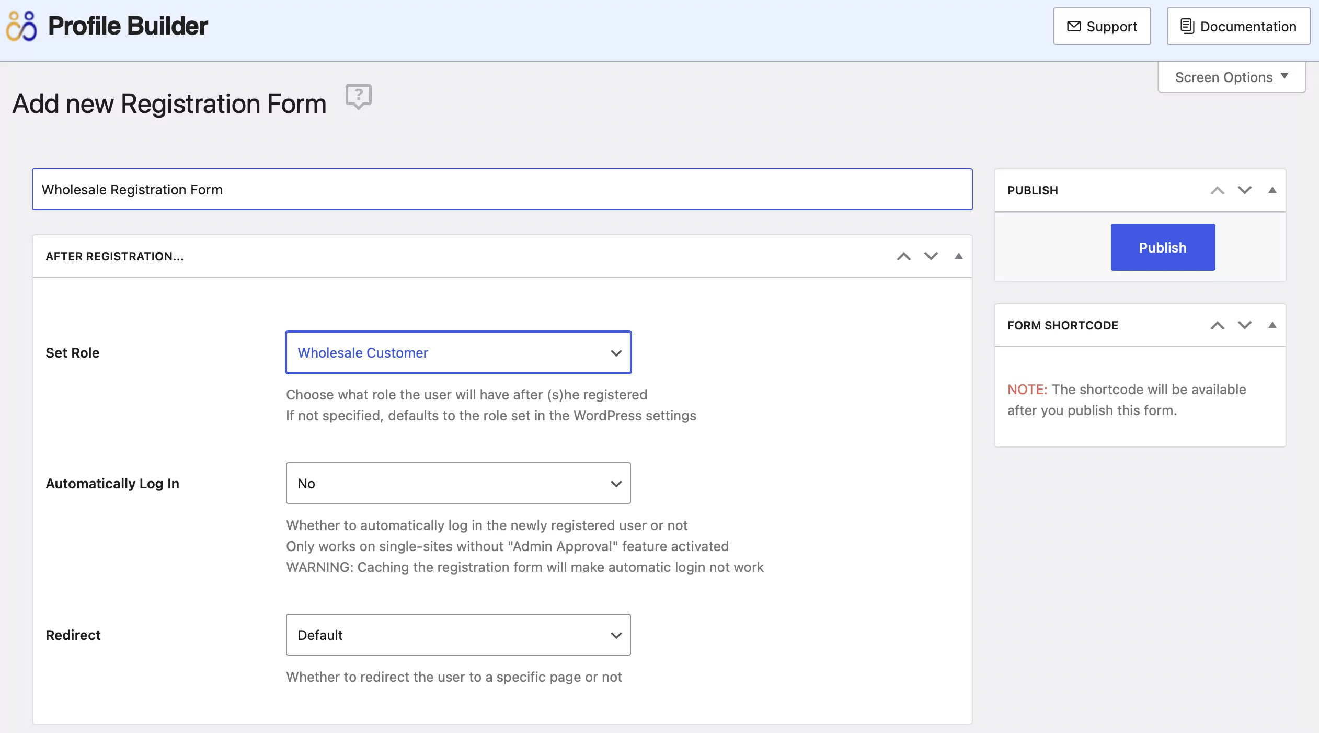
Task: Click the WARNING caching description line
Action: click(x=525, y=567)
